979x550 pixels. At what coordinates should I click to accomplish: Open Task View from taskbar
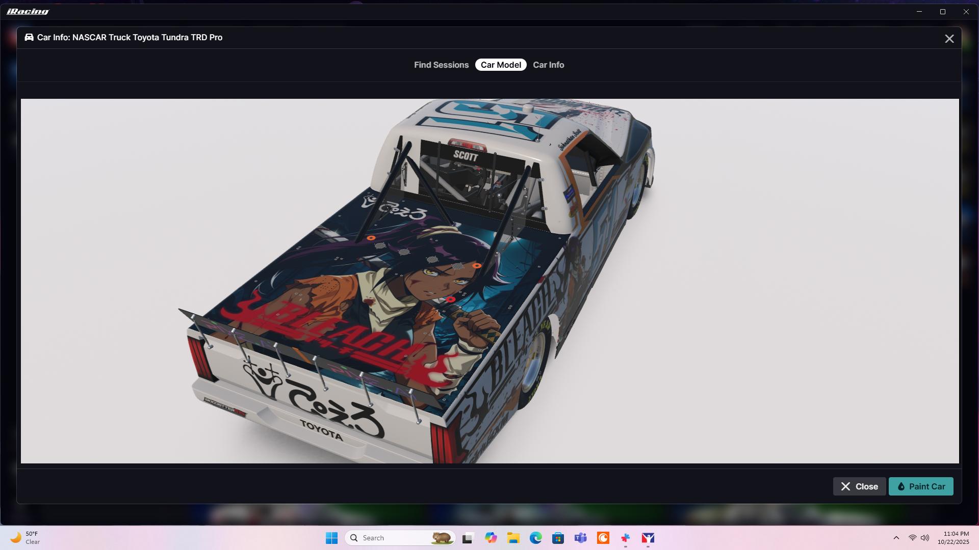tap(468, 538)
